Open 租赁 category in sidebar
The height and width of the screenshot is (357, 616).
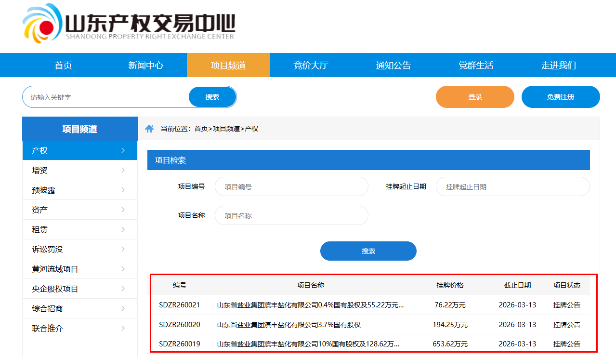(x=40, y=230)
